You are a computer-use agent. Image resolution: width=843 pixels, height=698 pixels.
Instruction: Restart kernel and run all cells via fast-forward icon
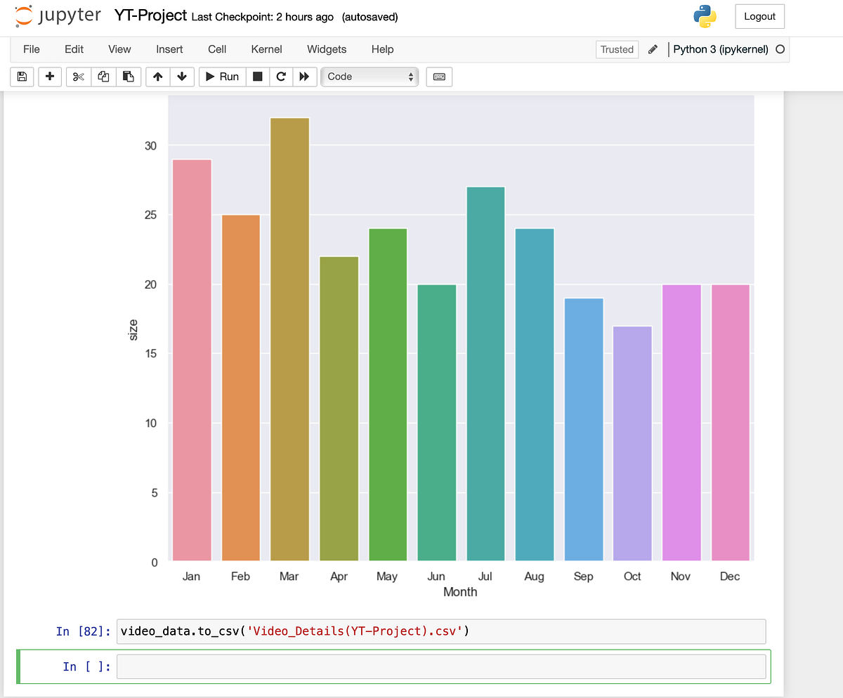click(304, 77)
